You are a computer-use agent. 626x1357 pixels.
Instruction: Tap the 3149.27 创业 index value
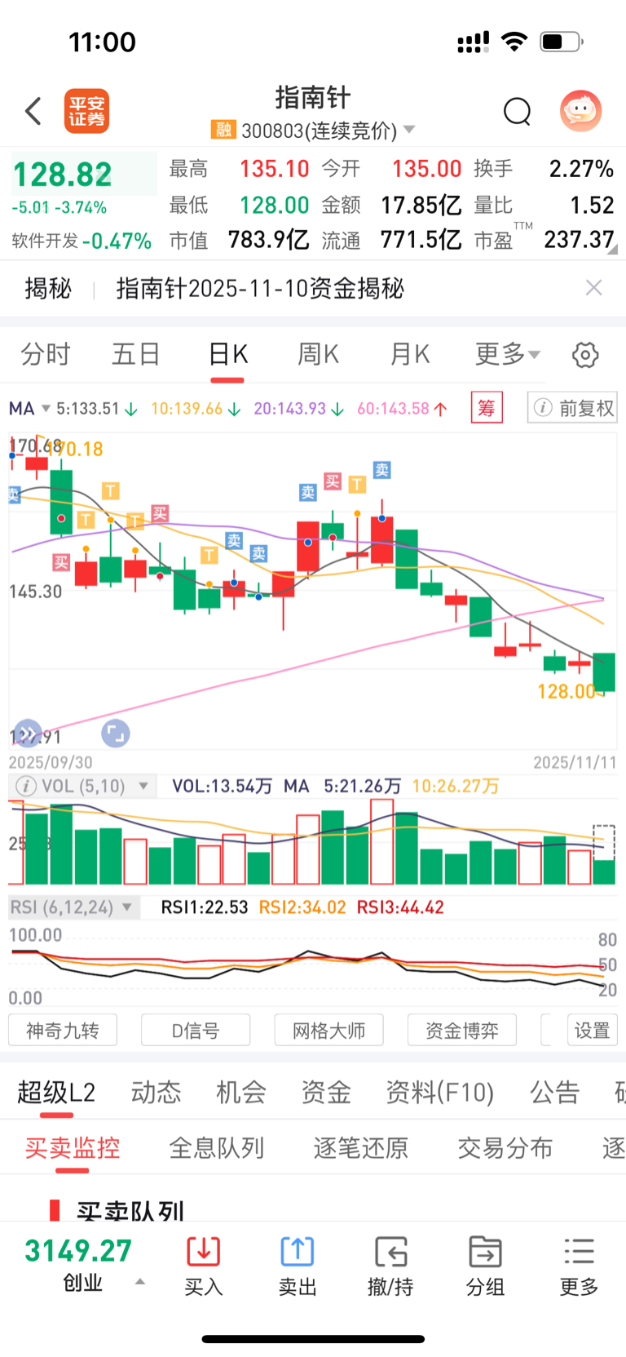(78, 1250)
